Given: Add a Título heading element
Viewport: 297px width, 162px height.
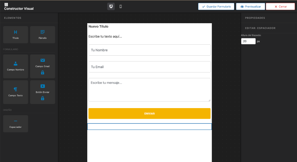Looking at the screenshot, I should (x=15, y=34).
